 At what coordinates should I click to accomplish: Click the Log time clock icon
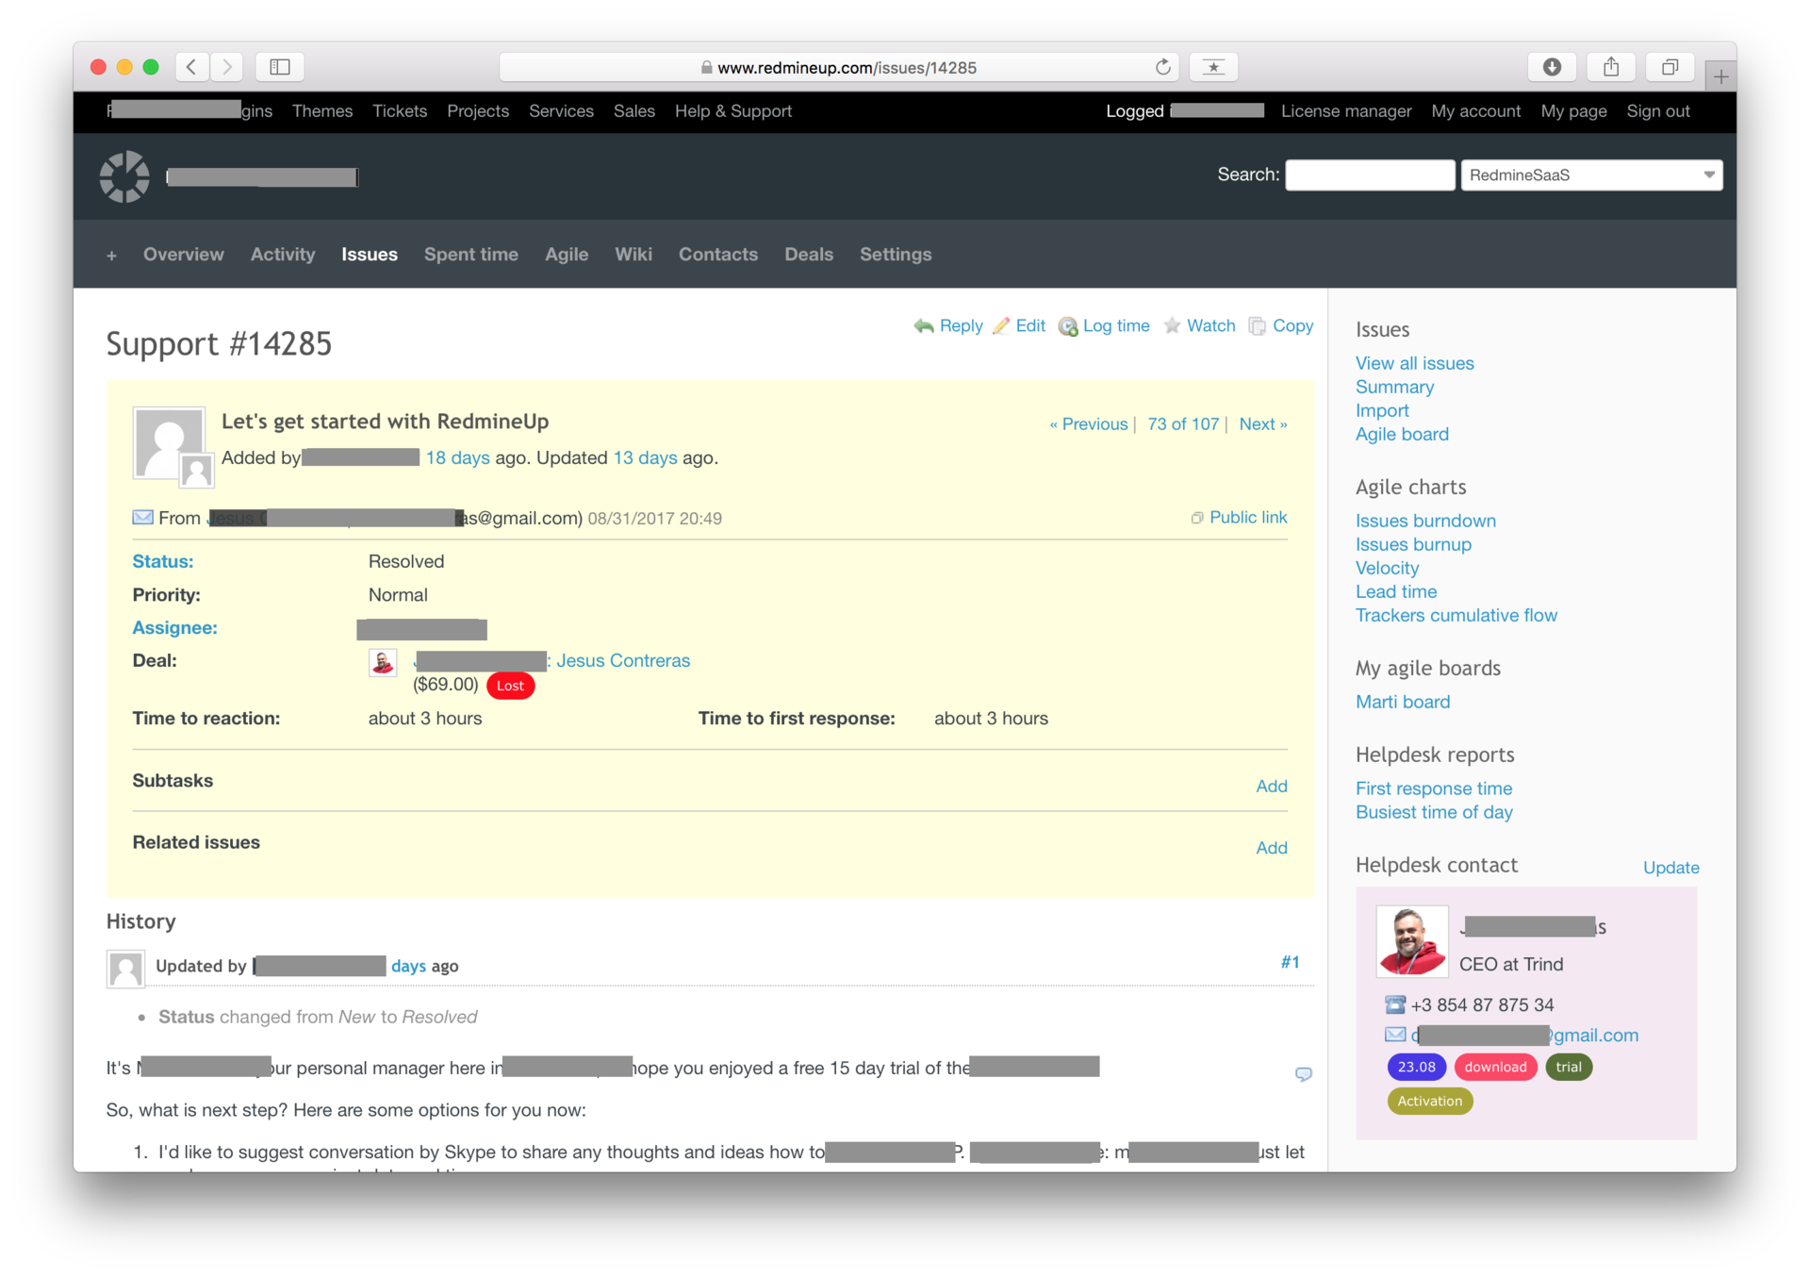pyautogui.click(x=1068, y=326)
